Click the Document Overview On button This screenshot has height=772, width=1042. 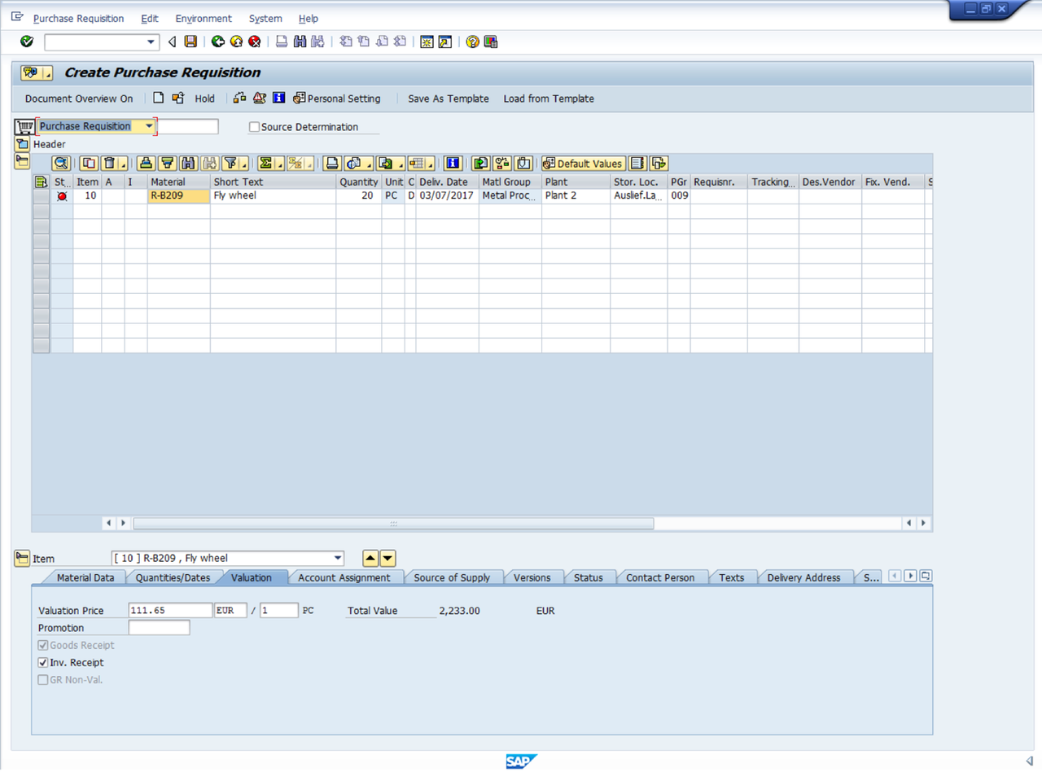[x=79, y=99]
